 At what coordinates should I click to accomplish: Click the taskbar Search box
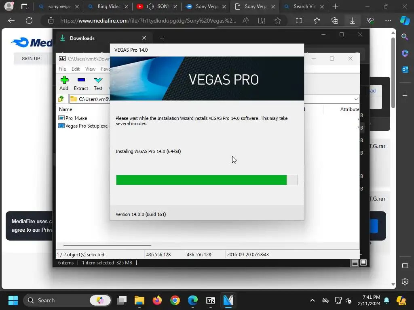tap(68, 300)
